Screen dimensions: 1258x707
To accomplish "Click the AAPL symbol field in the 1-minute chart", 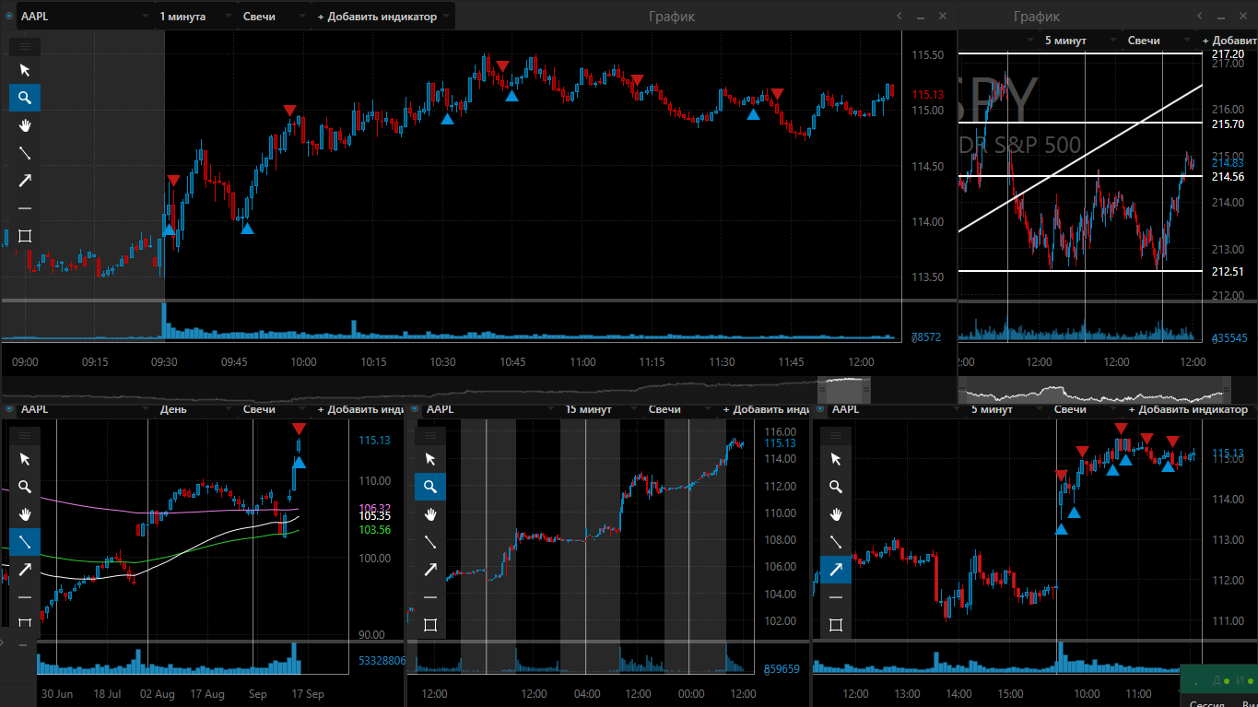I will (x=84, y=17).
